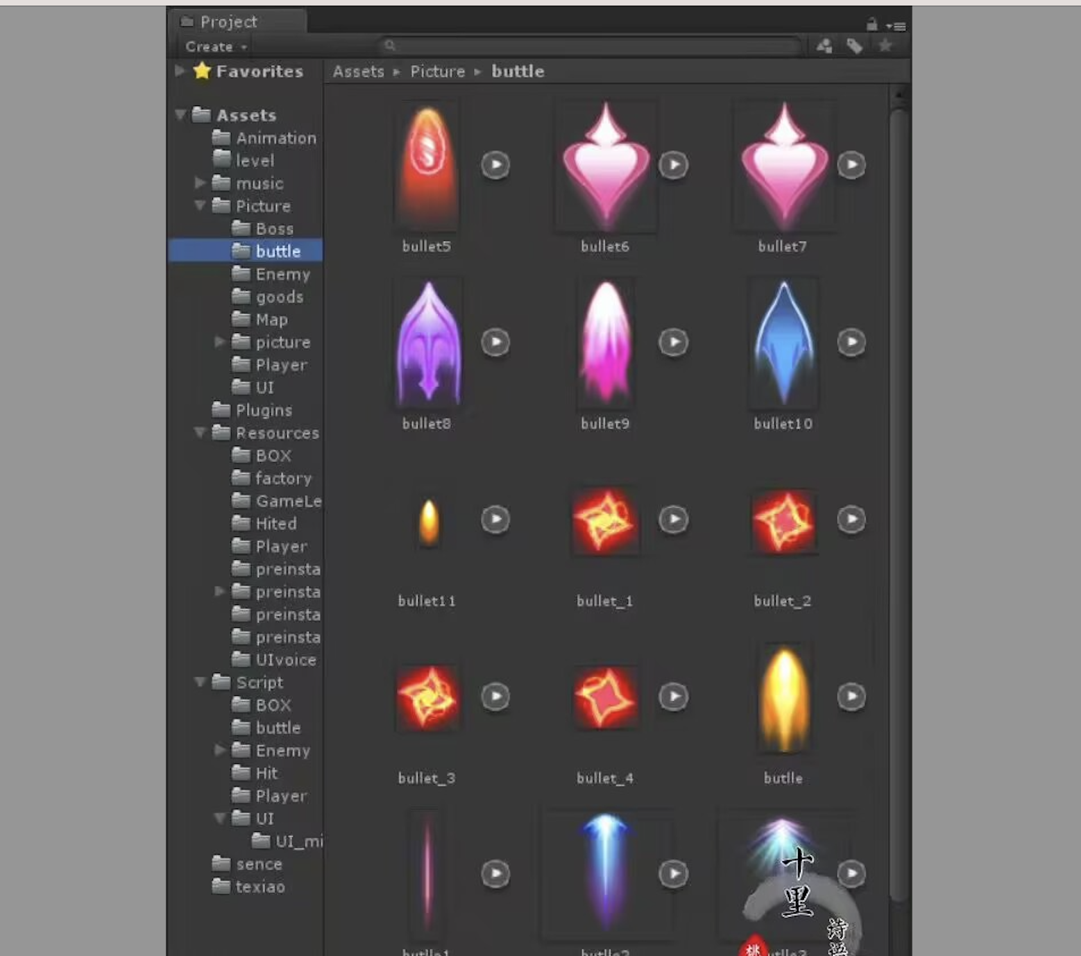
Task: Select the bullet9 thumbnail
Action: pos(605,341)
